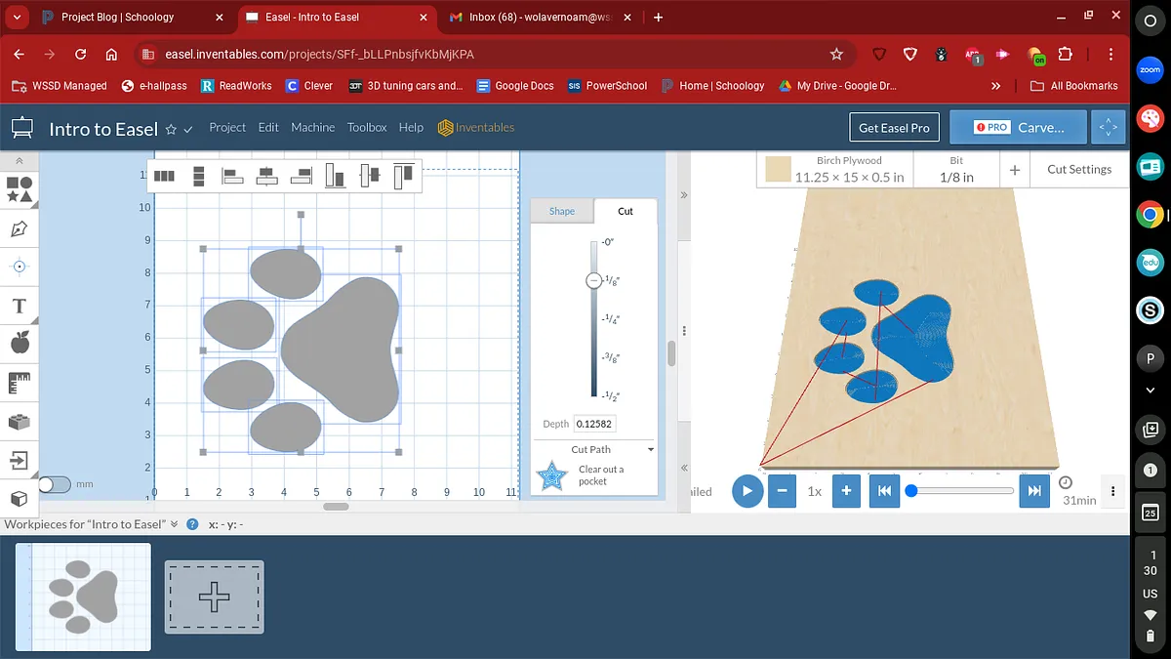Select the Pen drawing tool

[19, 229]
